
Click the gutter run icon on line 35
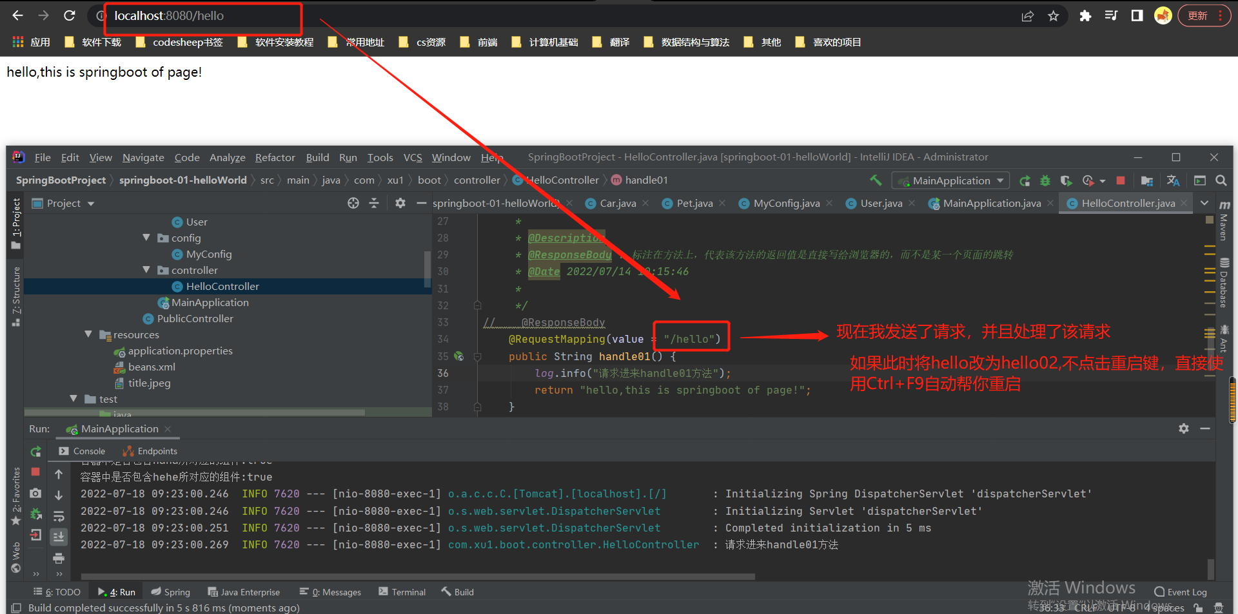[459, 356]
